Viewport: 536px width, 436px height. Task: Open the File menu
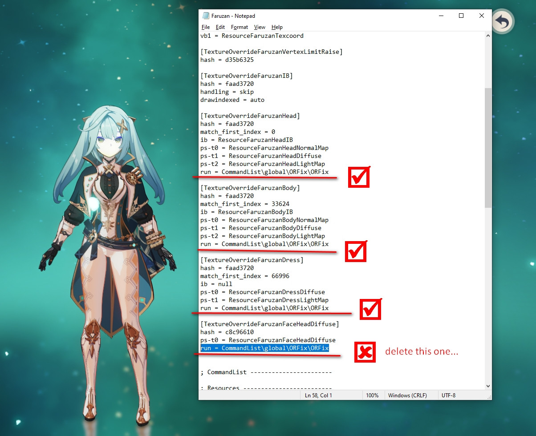coord(205,27)
